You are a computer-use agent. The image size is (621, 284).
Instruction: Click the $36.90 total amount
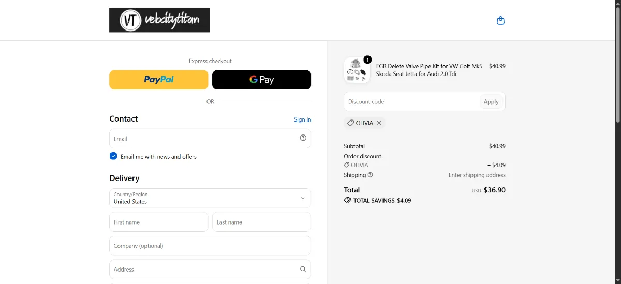(495, 190)
